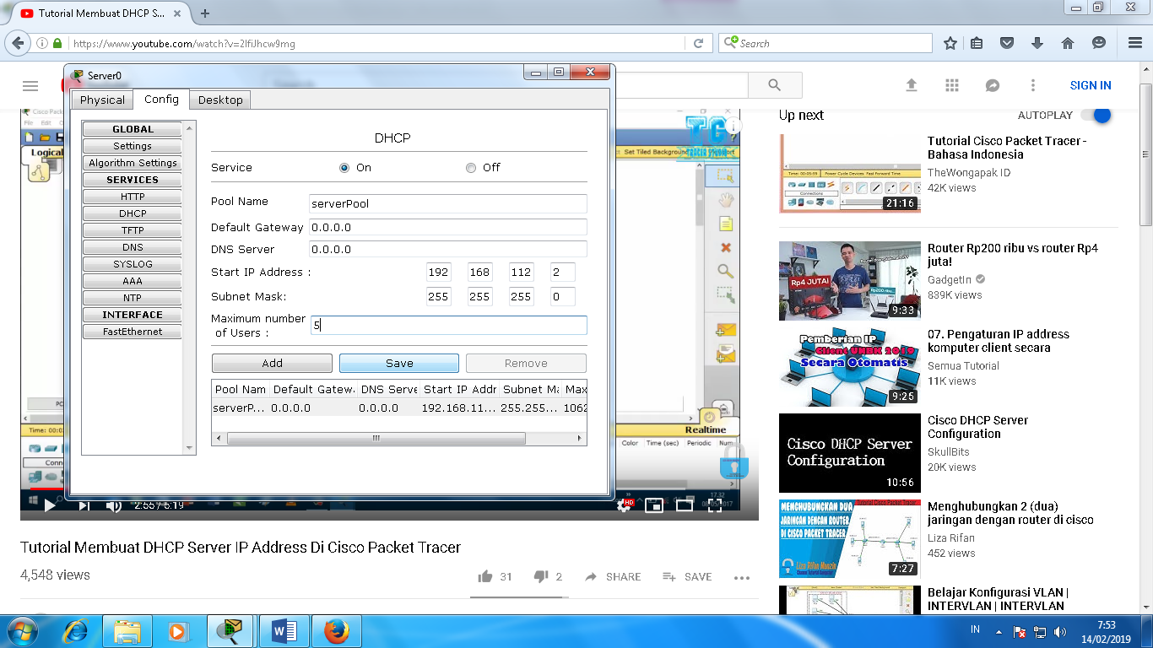Expand the GLOBAL settings section
1153x648 pixels.
pos(131,128)
